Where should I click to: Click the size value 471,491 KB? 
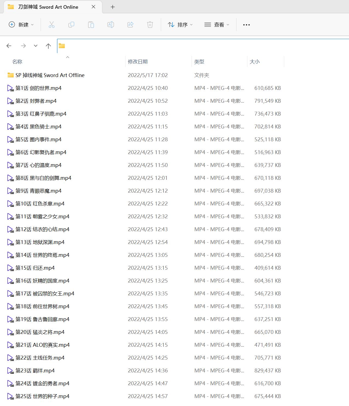[x=268, y=345]
